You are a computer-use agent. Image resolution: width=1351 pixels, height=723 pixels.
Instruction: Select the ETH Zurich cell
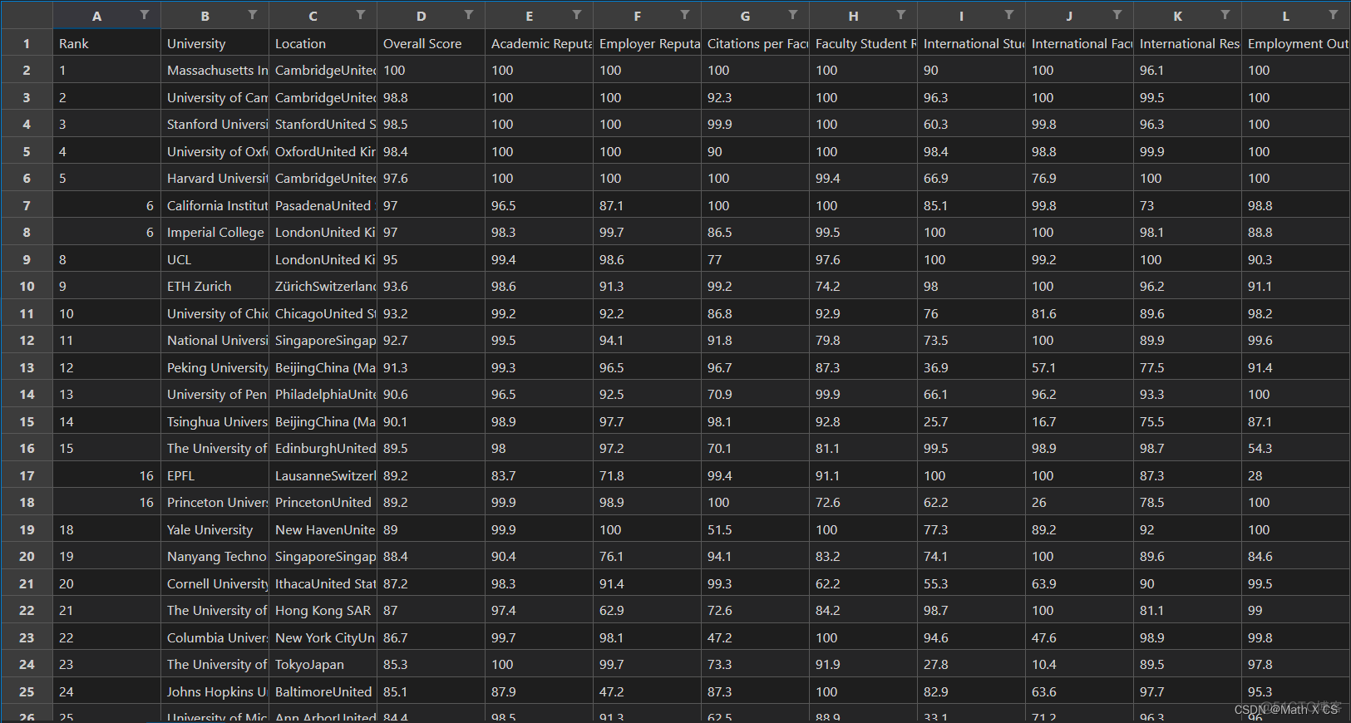pos(215,287)
